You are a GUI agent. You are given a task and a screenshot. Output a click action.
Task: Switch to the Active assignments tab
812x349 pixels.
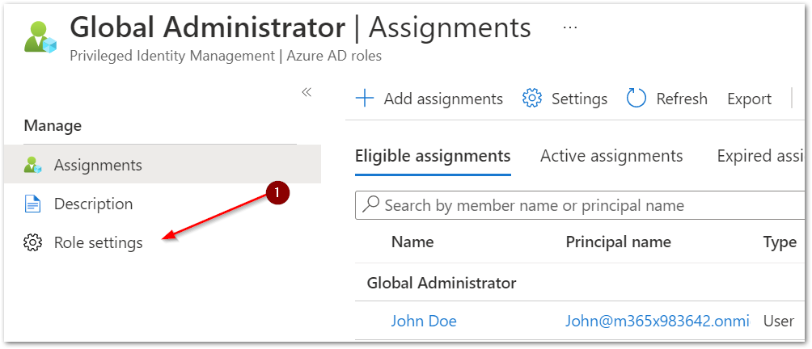click(x=611, y=156)
